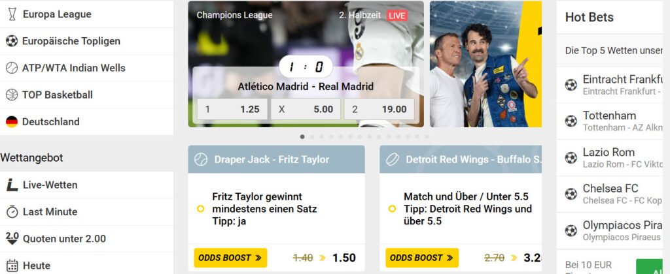Image resolution: width=670 pixels, height=274 pixels.
Task: Click the Last Minute stopwatch icon
Action: point(12,212)
